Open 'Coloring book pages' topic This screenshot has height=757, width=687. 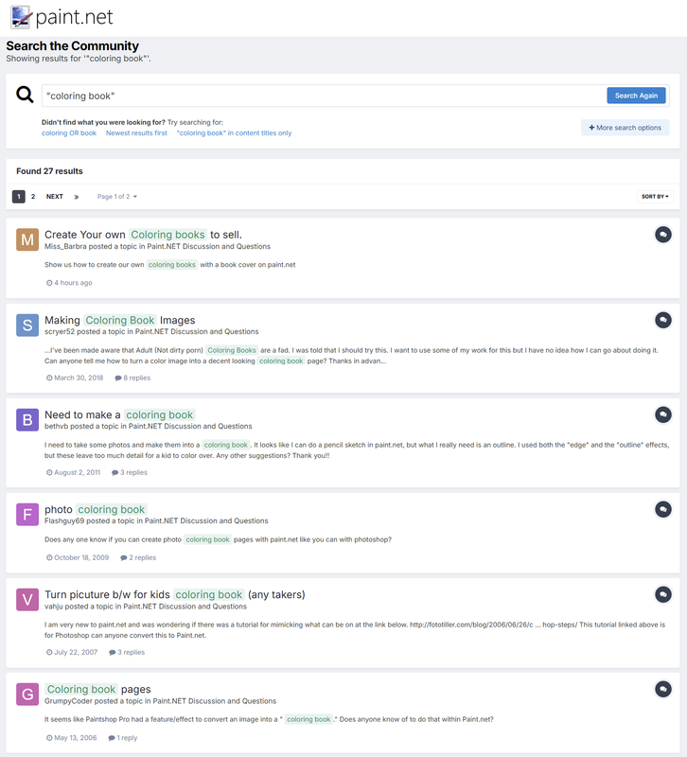coord(97,689)
